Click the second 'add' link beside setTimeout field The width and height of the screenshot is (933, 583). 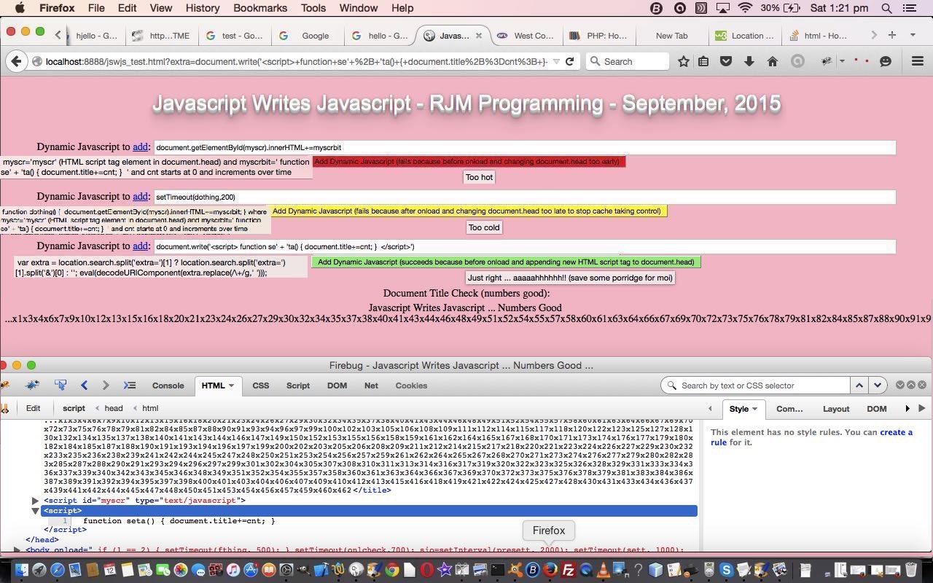[140, 197]
